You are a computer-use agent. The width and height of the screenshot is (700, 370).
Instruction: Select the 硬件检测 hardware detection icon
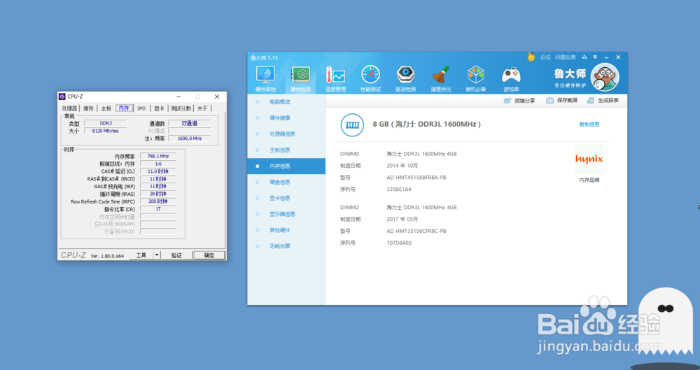(x=300, y=78)
